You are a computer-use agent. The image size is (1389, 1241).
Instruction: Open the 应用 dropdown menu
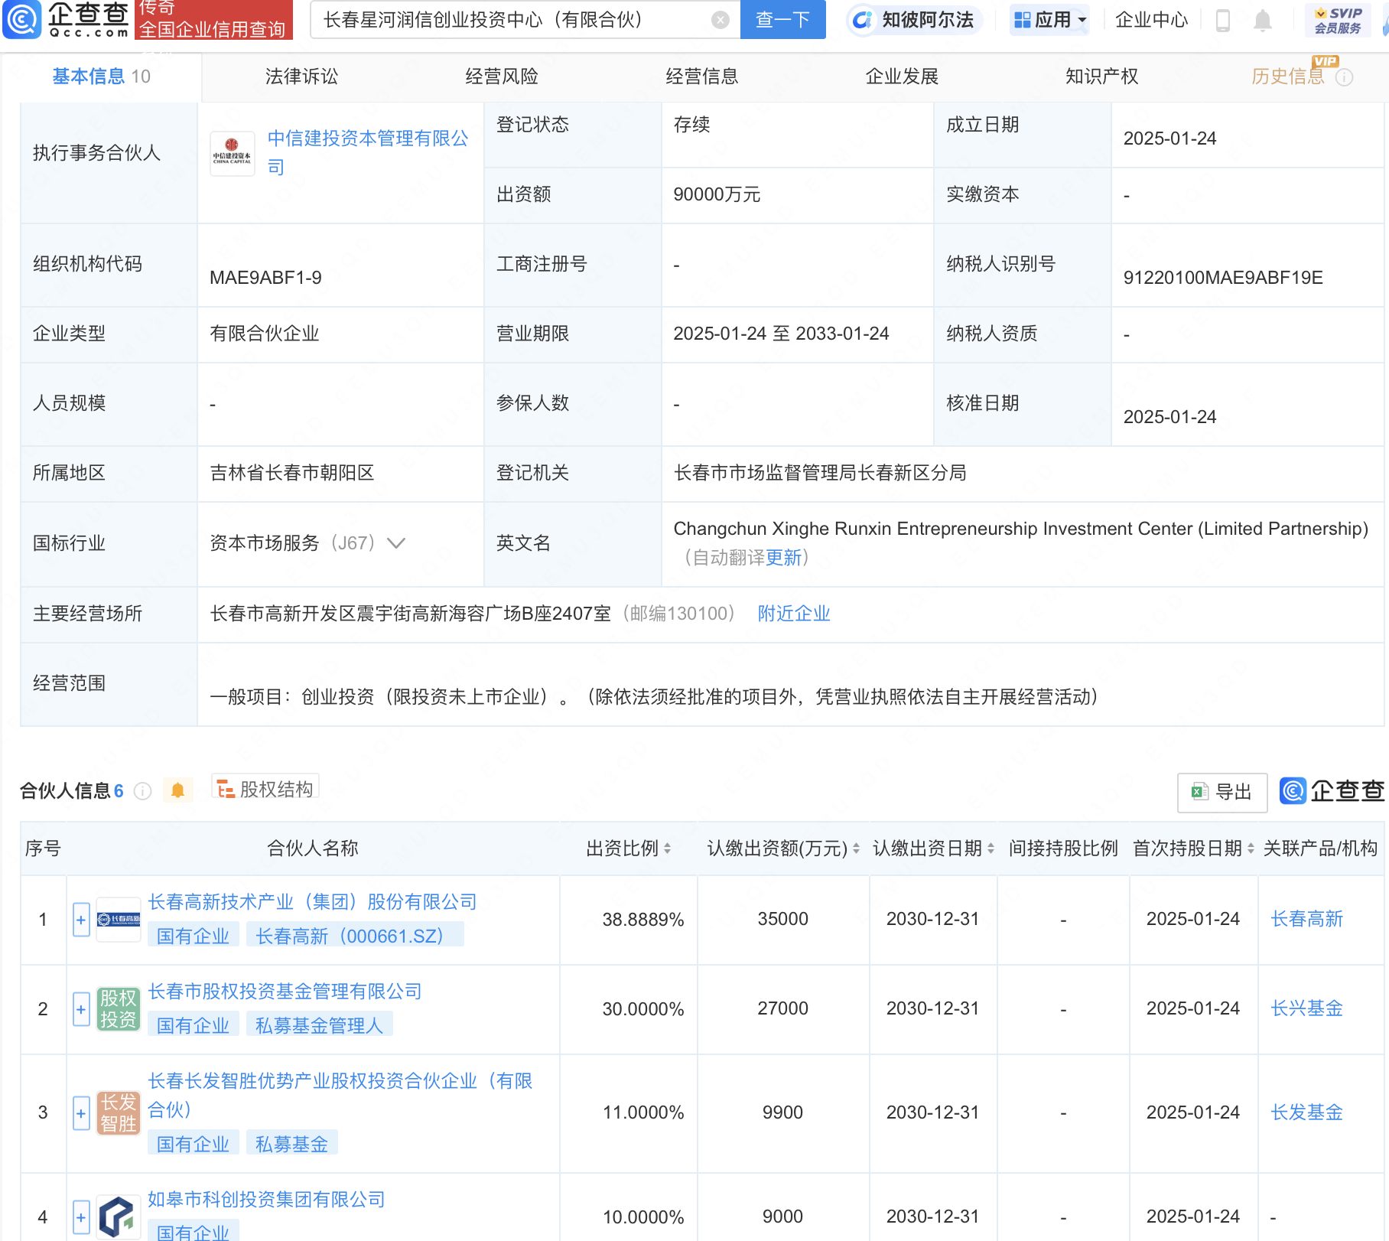pyautogui.click(x=1049, y=20)
